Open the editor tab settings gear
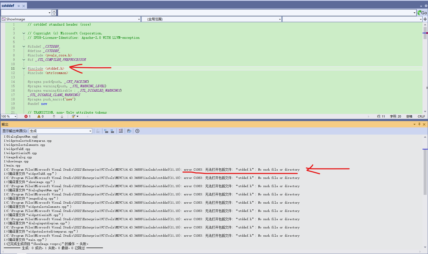This screenshot has width=428, height=254. click(x=426, y=6)
